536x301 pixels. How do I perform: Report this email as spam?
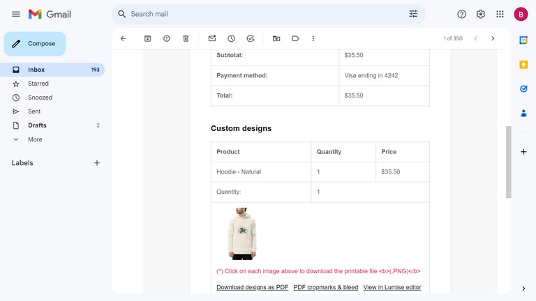point(166,38)
